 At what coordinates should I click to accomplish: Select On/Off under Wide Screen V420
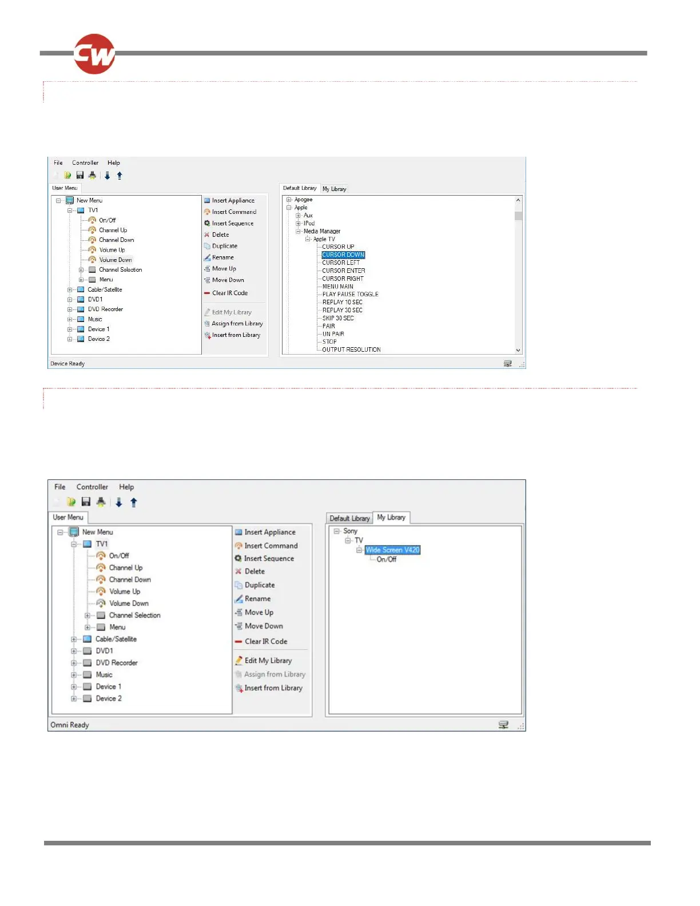(387, 559)
